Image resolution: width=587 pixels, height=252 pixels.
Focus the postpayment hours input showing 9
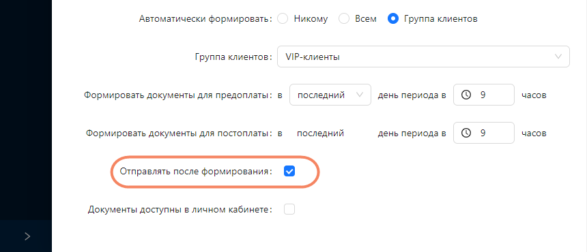click(x=484, y=133)
